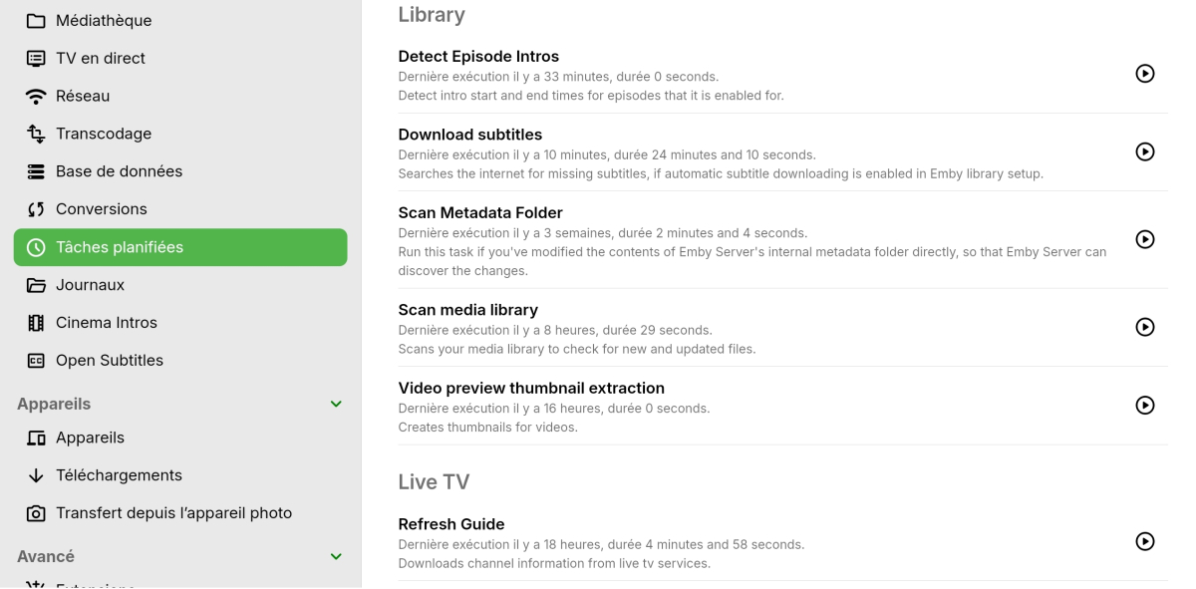The width and height of the screenshot is (1196, 589).
Task: Run the Refresh Guide task
Action: coord(1144,541)
